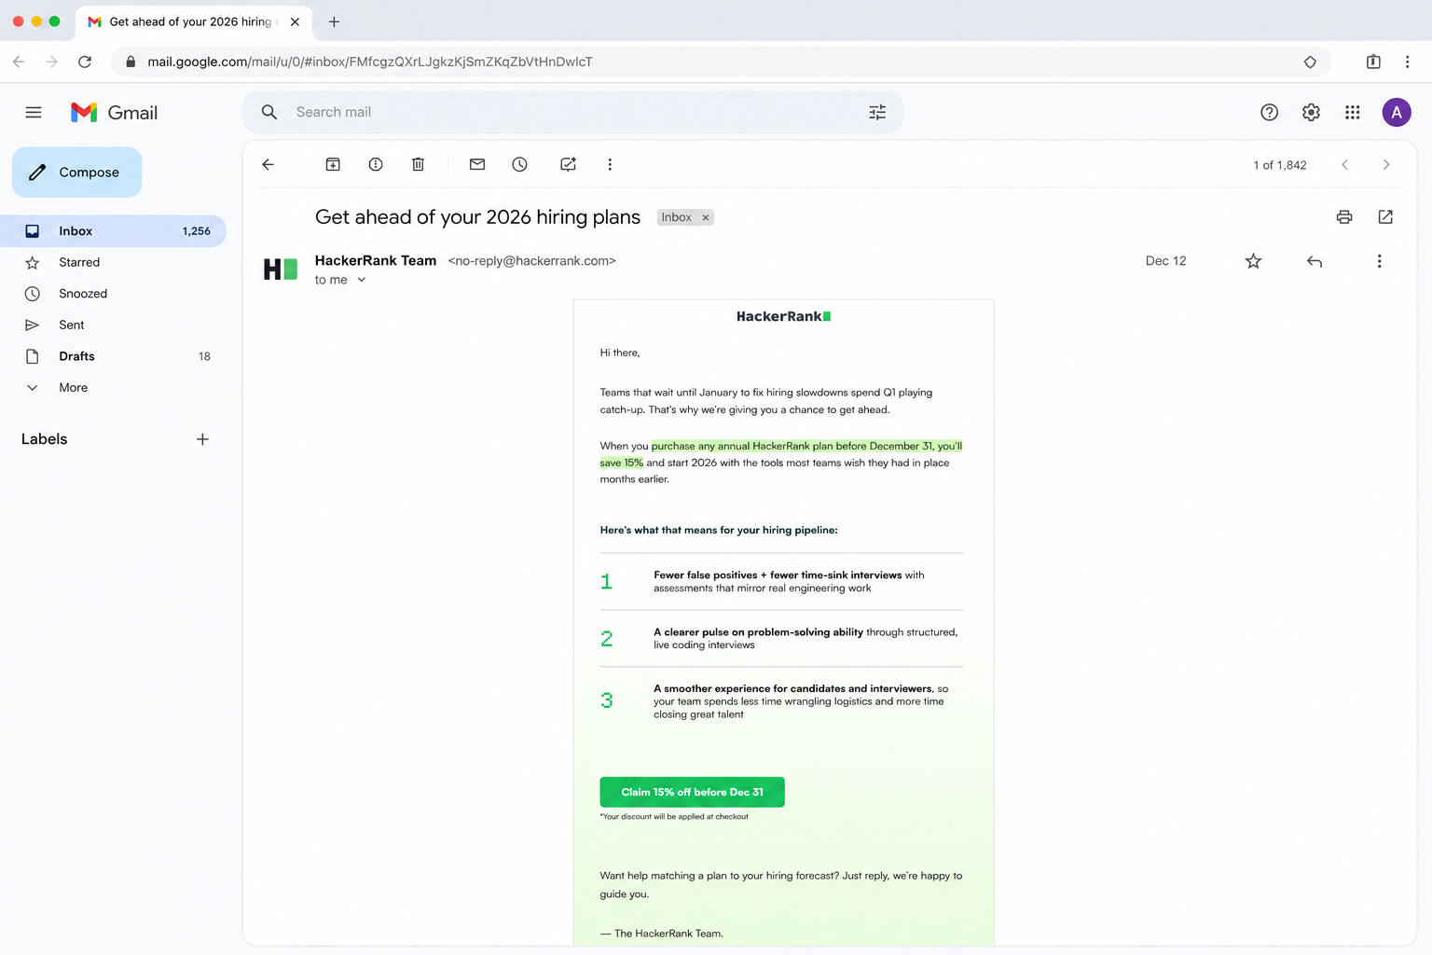The height and width of the screenshot is (955, 1432).
Task: Go back to inbox with the back arrow
Action: pyautogui.click(x=268, y=164)
